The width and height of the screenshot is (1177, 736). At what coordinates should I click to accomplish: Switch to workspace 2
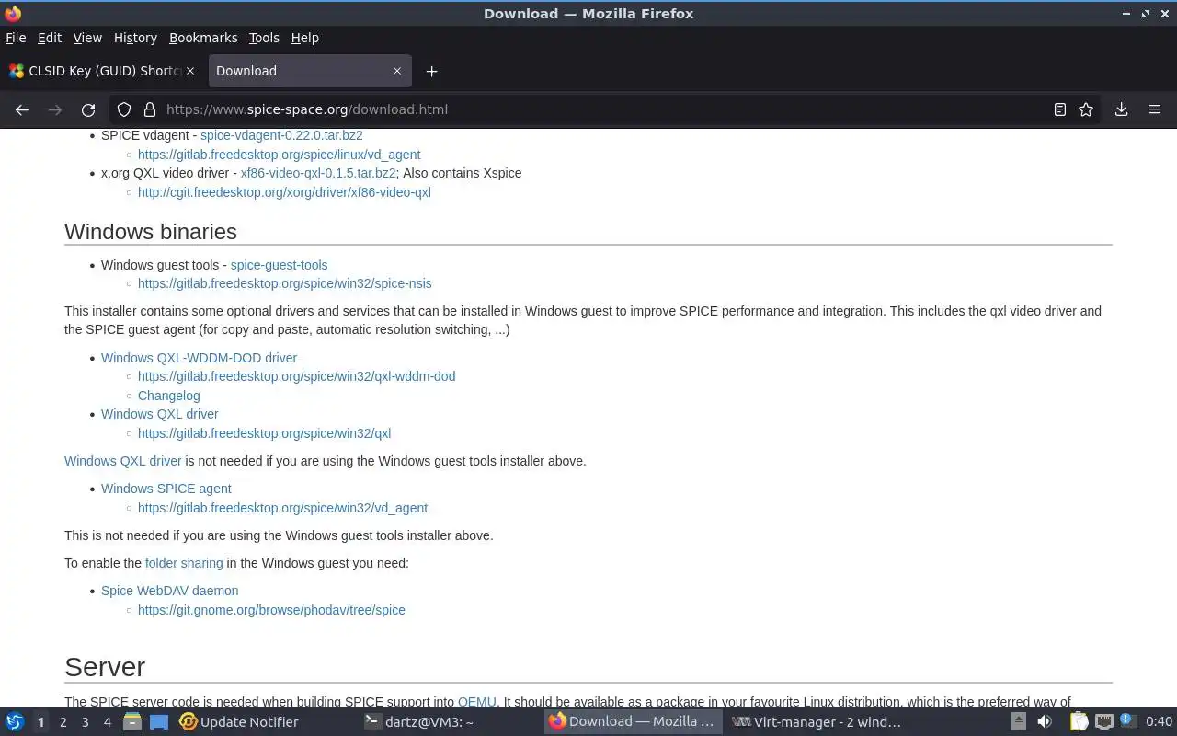click(x=63, y=722)
